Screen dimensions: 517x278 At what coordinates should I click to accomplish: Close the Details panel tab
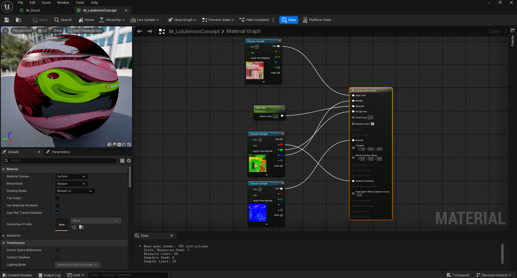[39, 152]
